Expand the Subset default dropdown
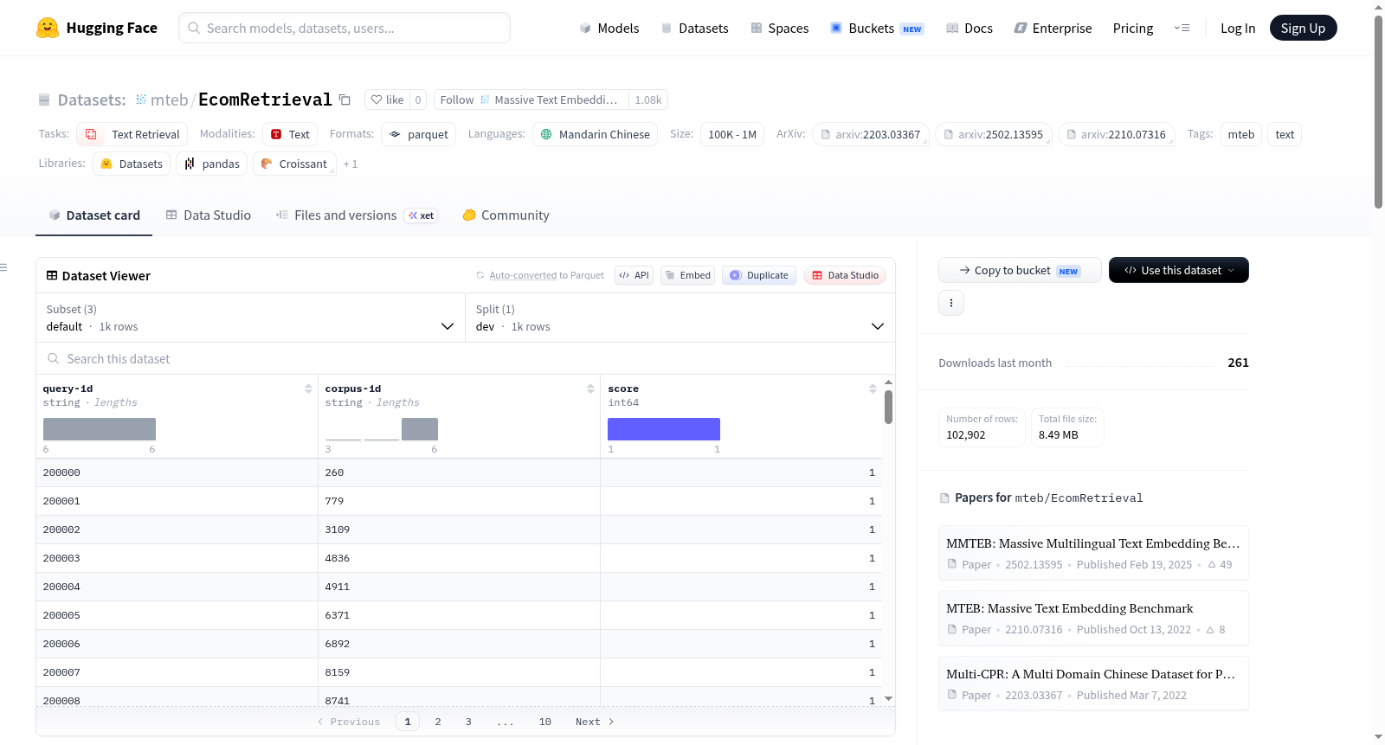The image size is (1385, 745). click(250, 318)
